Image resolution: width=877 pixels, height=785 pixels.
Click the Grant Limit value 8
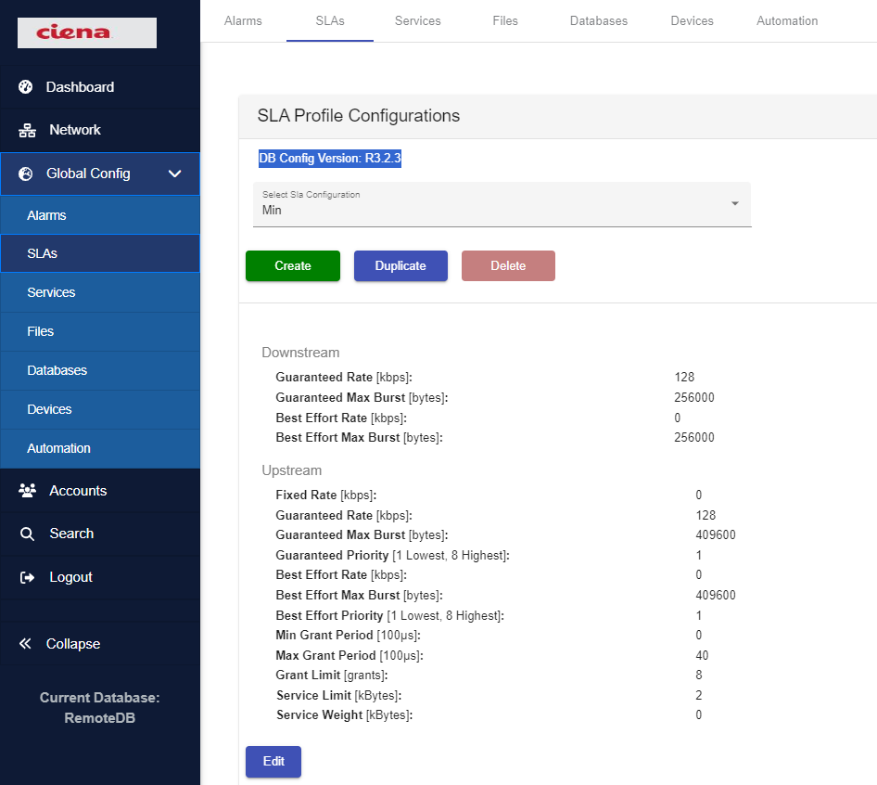point(699,676)
